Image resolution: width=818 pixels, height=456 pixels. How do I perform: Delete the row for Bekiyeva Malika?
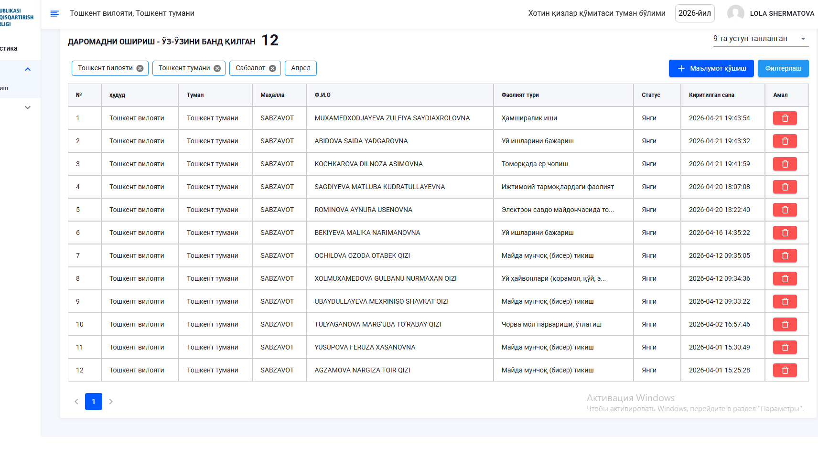pyautogui.click(x=785, y=233)
